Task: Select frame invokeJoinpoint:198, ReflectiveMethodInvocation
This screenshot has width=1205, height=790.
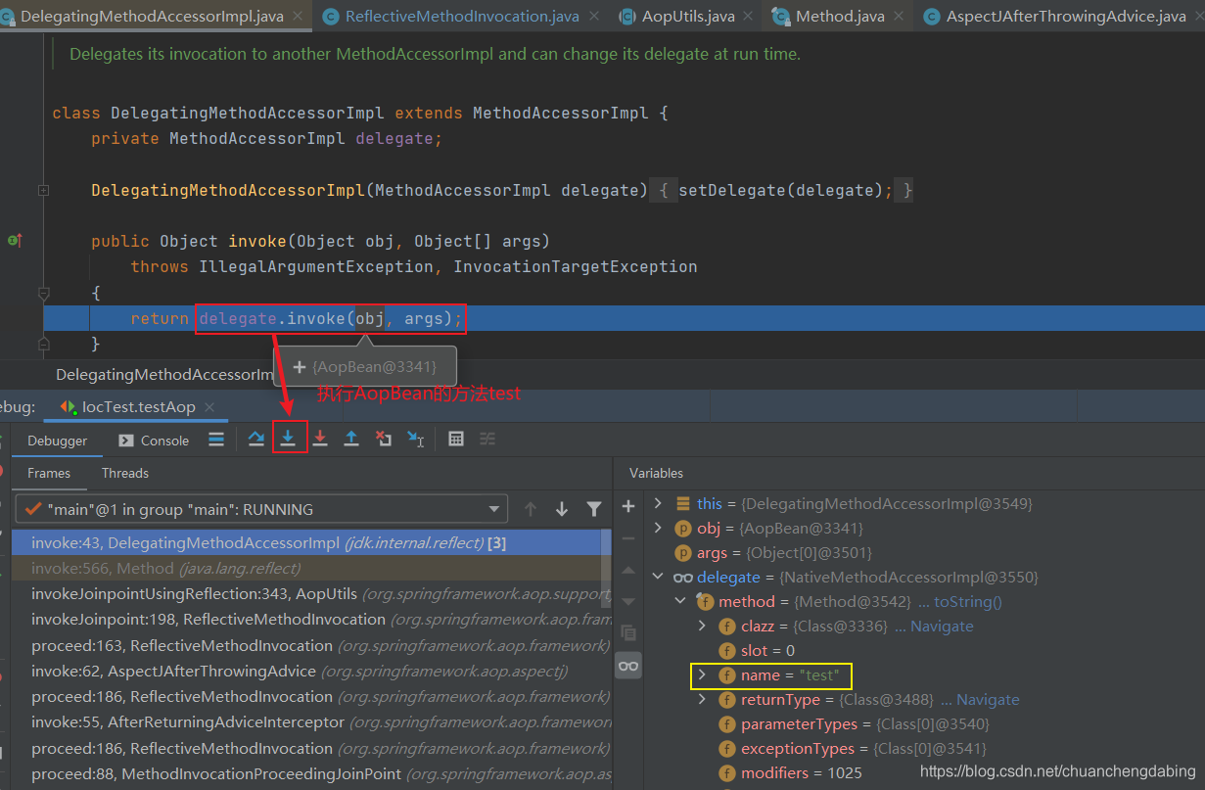Action: click(311, 619)
